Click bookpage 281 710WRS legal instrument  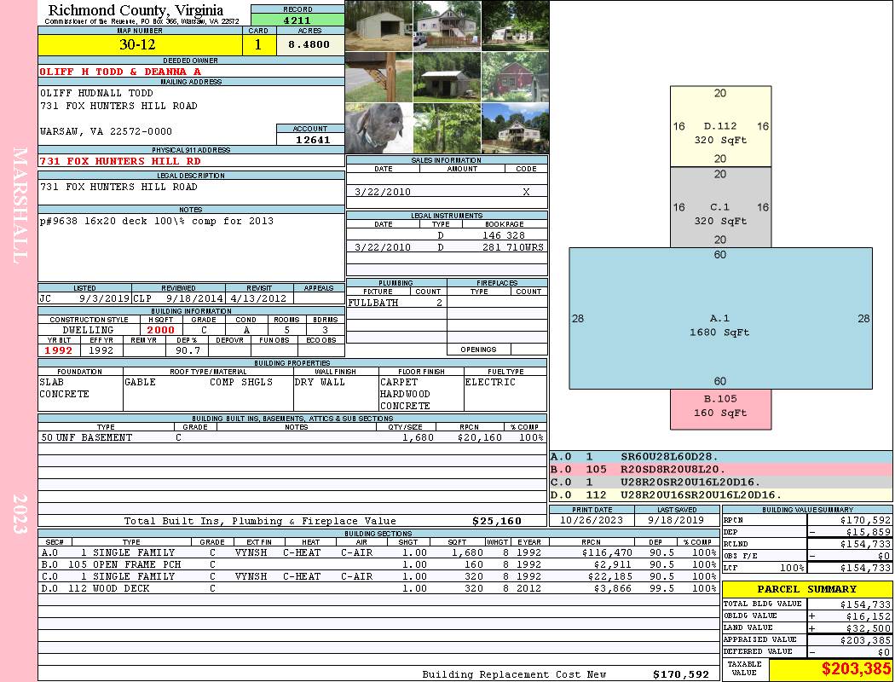click(513, 247)
